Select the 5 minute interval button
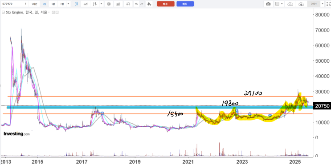This screenshot has width=331, height=165. [25, 4]
